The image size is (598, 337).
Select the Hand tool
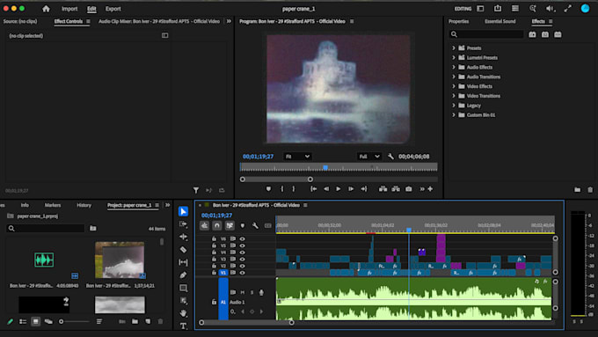point(184,313)
